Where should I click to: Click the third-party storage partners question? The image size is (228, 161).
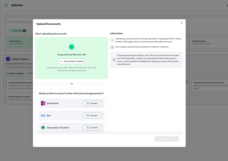point(71,94)
